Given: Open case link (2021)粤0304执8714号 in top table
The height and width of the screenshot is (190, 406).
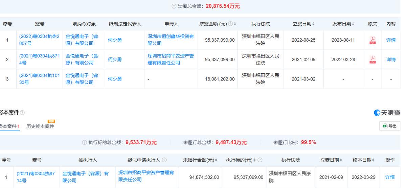Looking at the screenshot, I should [39, 60].
